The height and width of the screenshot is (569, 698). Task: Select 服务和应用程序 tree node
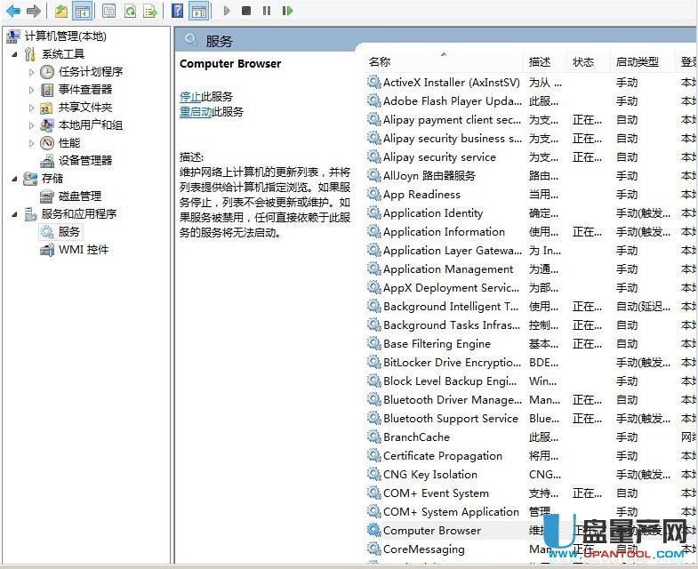(79, 214)
